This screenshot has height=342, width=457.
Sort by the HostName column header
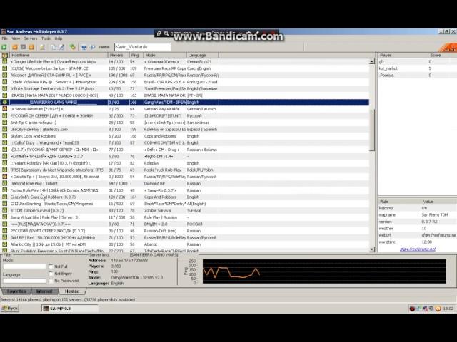point(59,55)
